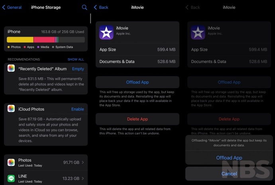Show all recommendations
Viewport: 275px width, 185px height.
(x=76, y=59)
